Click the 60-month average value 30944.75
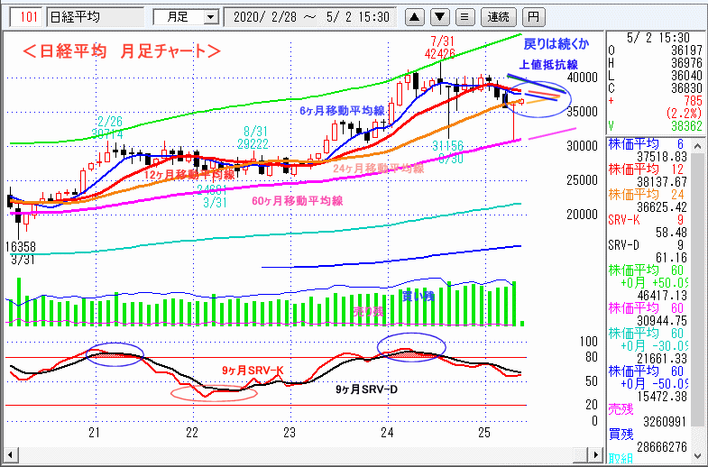 click(662, 321)
